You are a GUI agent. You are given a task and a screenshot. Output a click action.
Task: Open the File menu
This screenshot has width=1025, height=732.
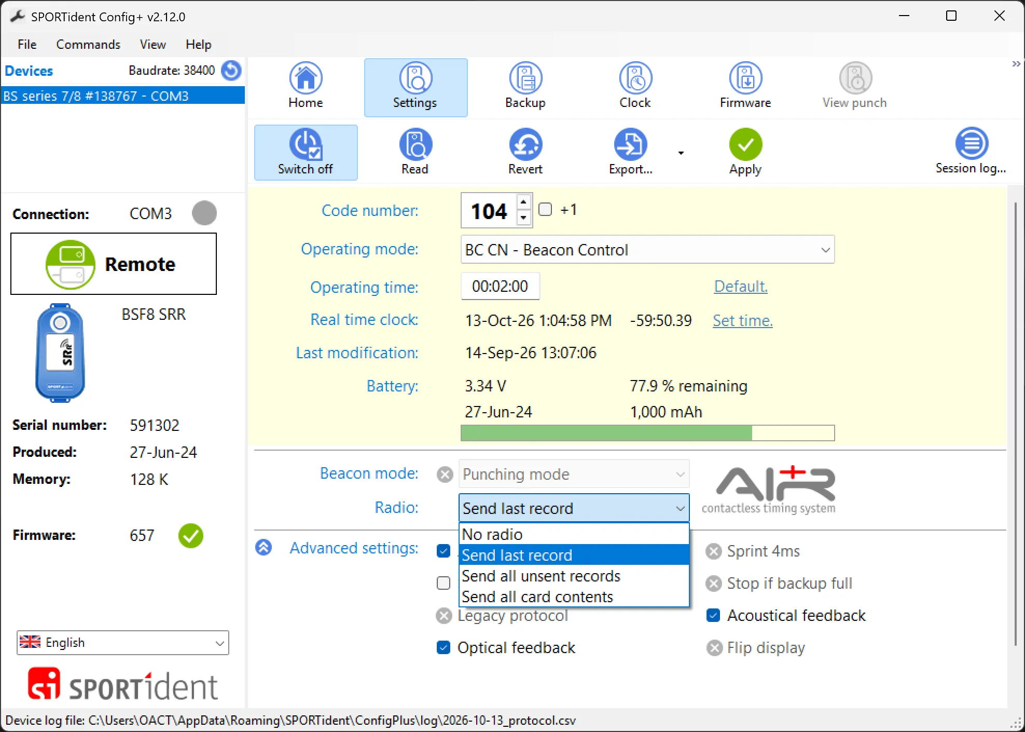pyautogui.click(x=27, y=45)
